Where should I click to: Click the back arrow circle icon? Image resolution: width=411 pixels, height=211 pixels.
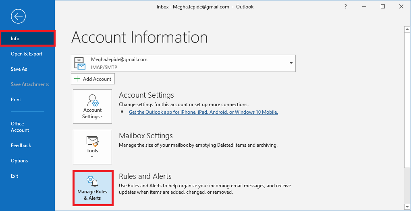(19, 16)
